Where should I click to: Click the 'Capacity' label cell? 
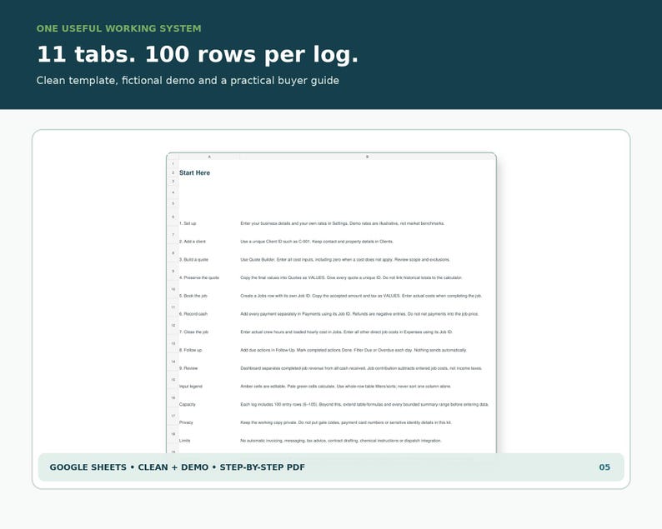click(x=188, y=404)
